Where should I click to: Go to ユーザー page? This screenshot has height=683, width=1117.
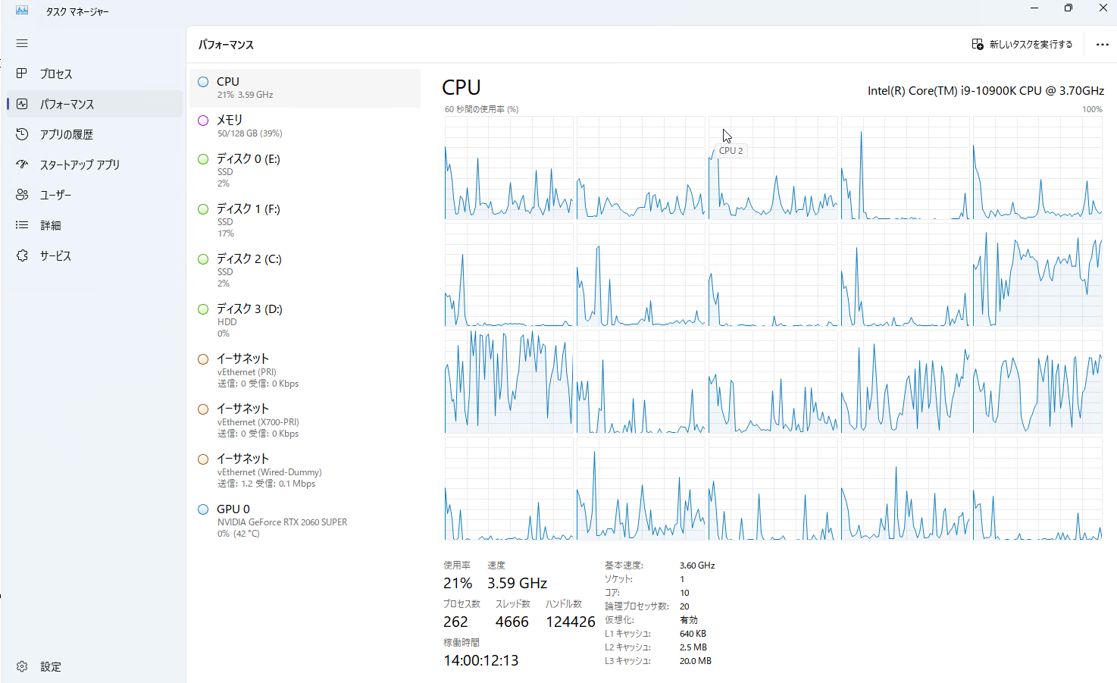coord(95,195)
